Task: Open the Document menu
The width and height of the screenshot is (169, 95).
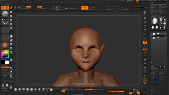Action: tap(16, 3)
